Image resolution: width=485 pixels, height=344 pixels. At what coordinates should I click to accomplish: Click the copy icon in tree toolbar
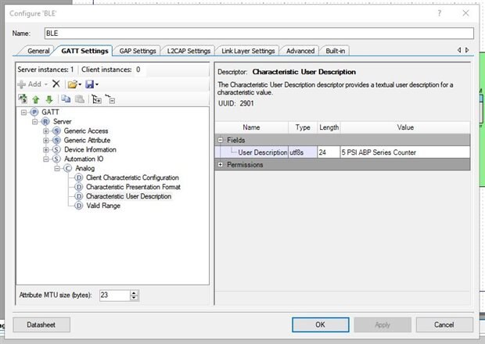(64, 99)
